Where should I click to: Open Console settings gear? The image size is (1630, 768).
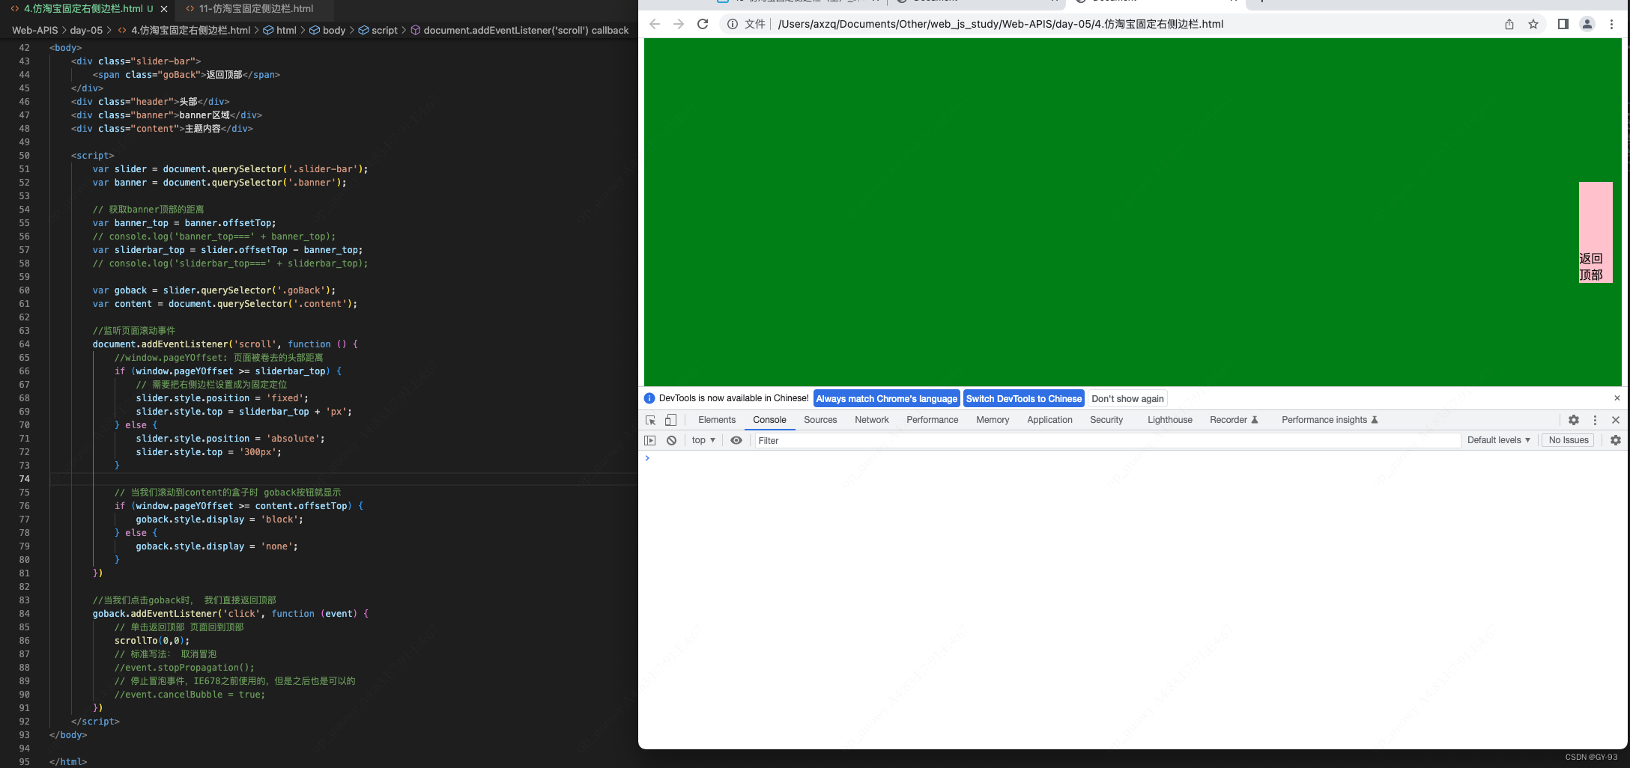[1616, 440]
